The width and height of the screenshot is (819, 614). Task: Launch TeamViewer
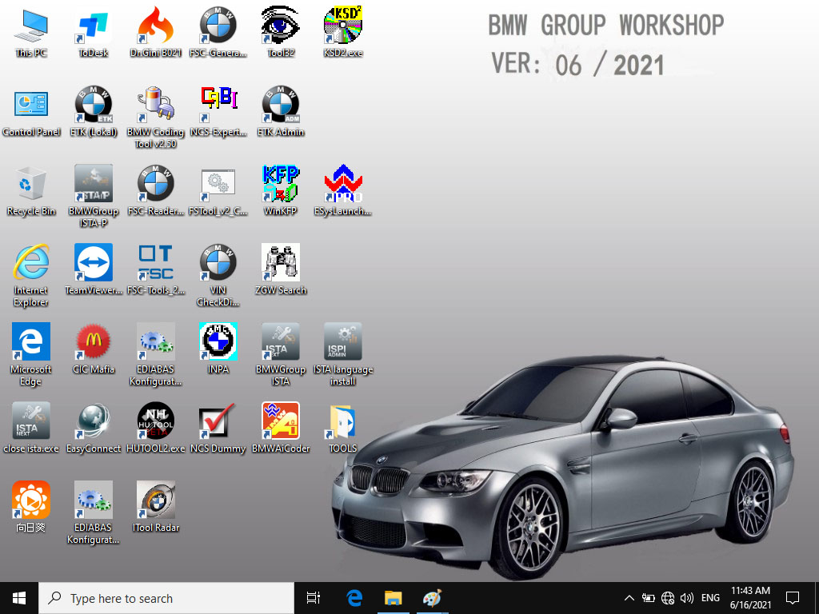coord(93,262)
